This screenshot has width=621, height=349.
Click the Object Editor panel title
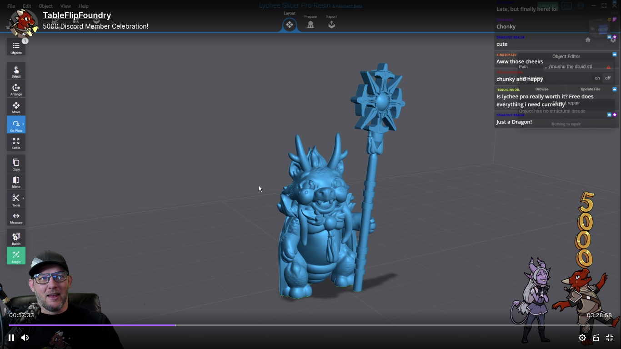[x=566, y=57]
